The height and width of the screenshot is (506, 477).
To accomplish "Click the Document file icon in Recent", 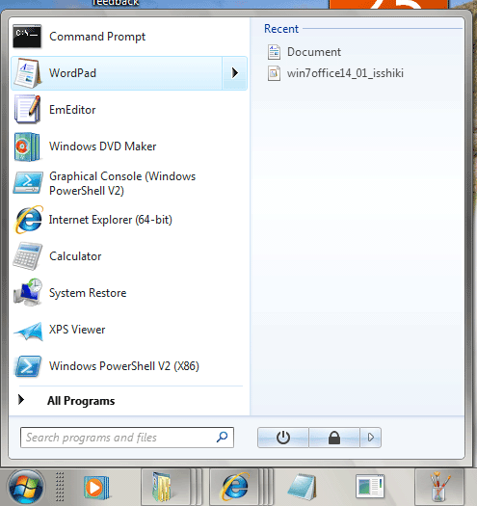I will pos(274,52).
